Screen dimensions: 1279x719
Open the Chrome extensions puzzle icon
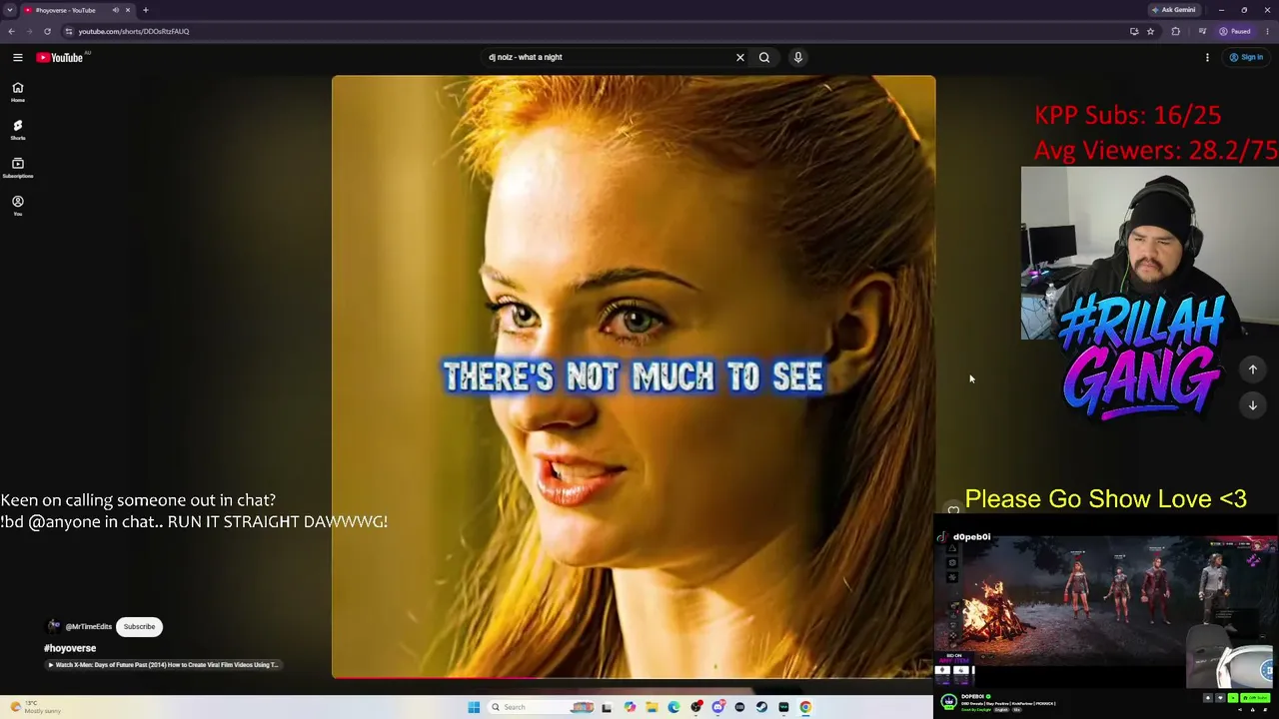[x=1175, y=31]
